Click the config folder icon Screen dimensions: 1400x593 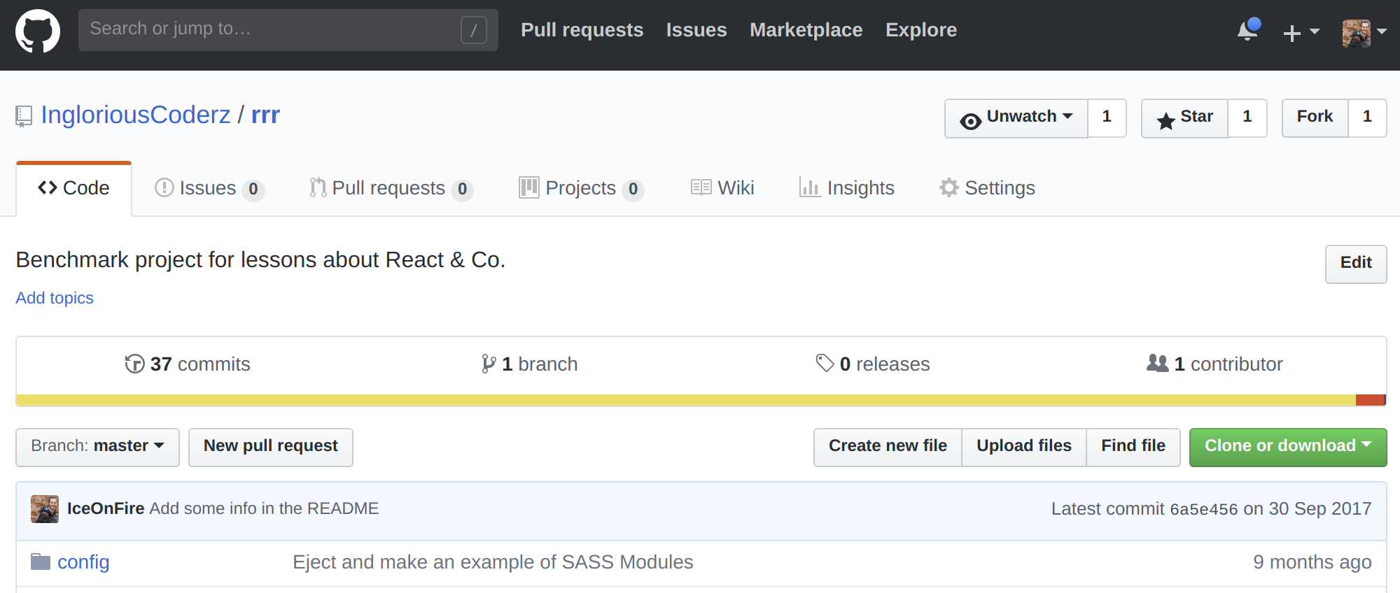(41, 562)
